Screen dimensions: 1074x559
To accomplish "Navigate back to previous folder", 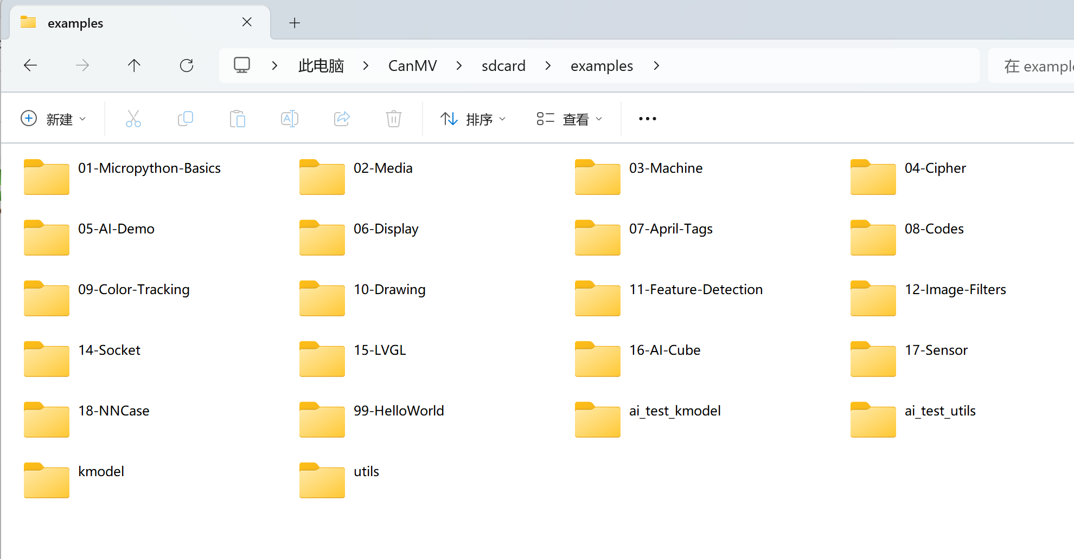I will [30, 66].
